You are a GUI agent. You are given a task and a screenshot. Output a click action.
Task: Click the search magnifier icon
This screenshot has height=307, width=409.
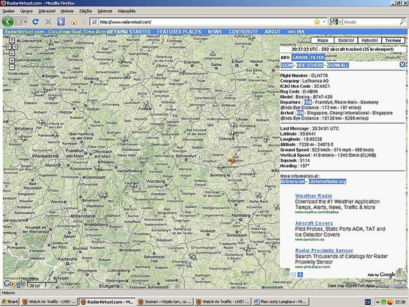coord(403,22)
